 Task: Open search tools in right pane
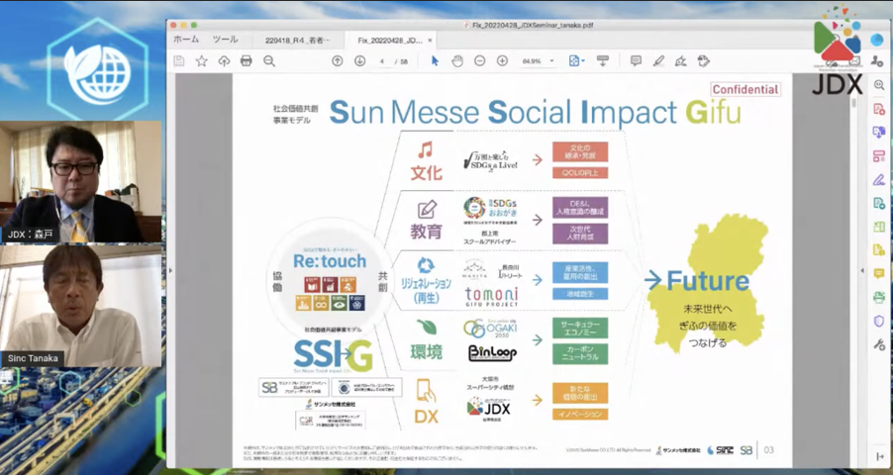click(x=879, y=85)
